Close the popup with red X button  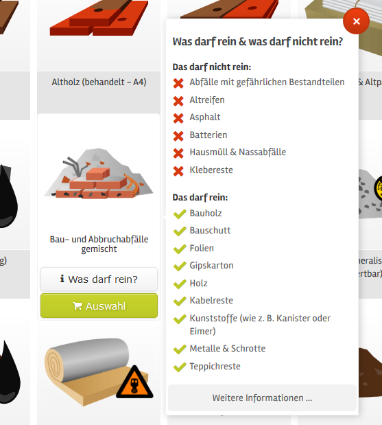click(x=356, y=21)
